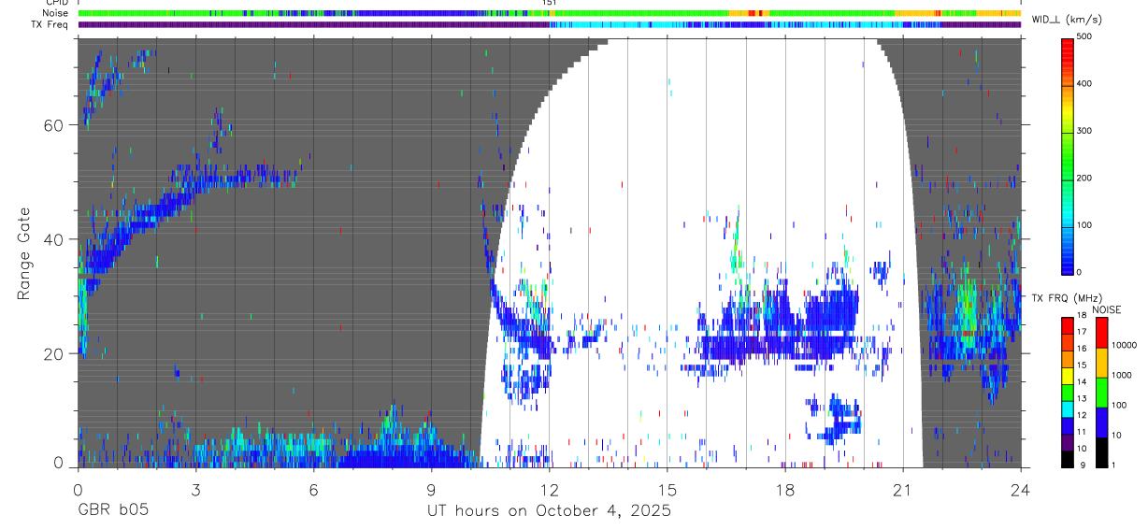This screenshot has width=1148, height=530.
Task: Click the blue segment of the NOISE legend
Action: coord(1101,422)
